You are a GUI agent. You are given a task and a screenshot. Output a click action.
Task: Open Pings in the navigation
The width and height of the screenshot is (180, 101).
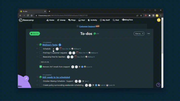pyautogui.click(x=72, y=20)
